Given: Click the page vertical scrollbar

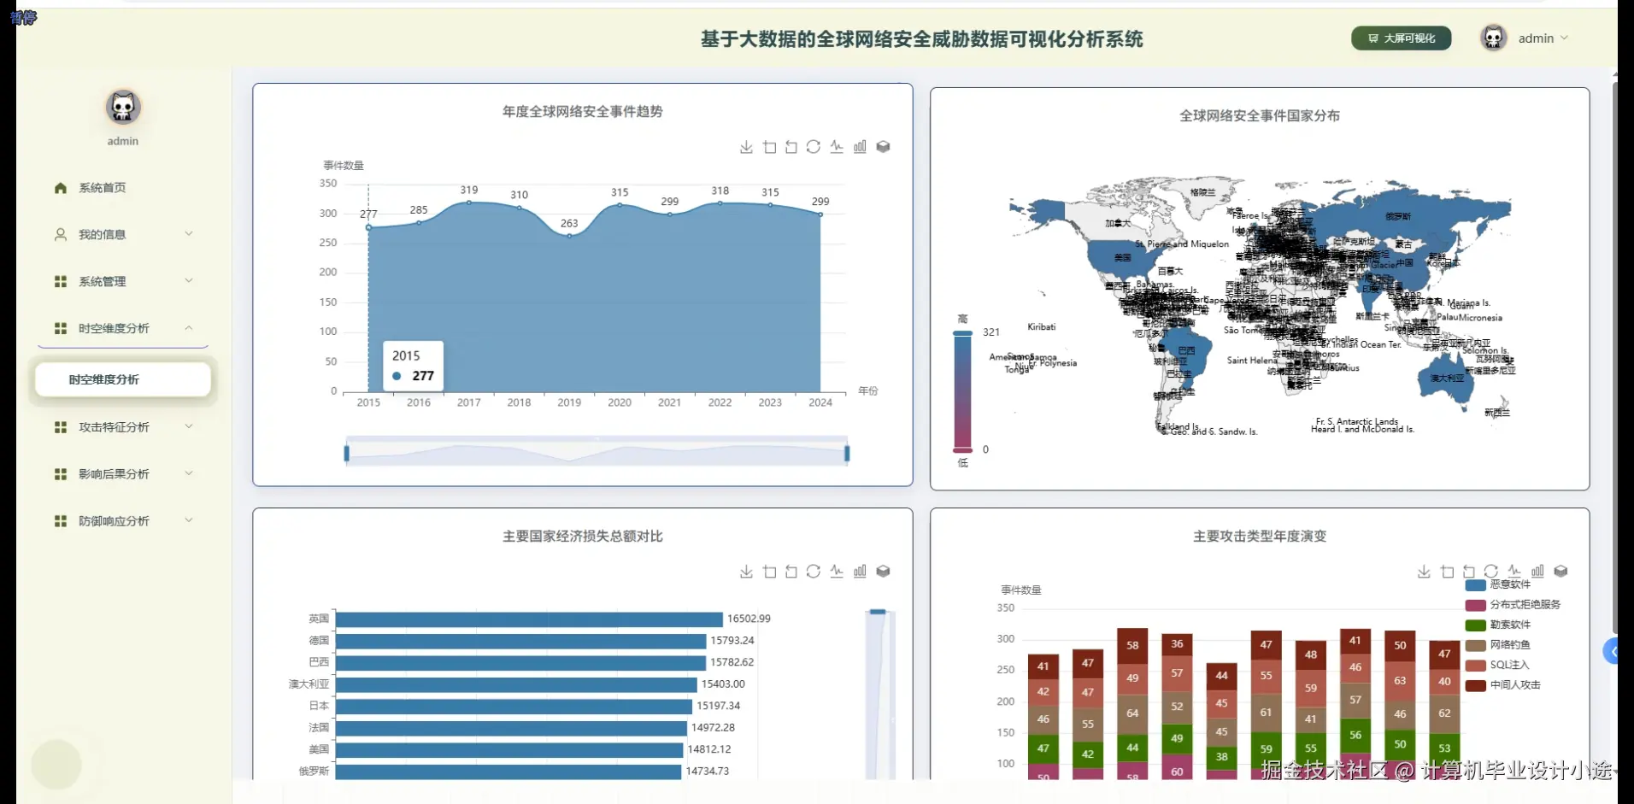Looking at the screenshot, I should [x=1614, y=359].
